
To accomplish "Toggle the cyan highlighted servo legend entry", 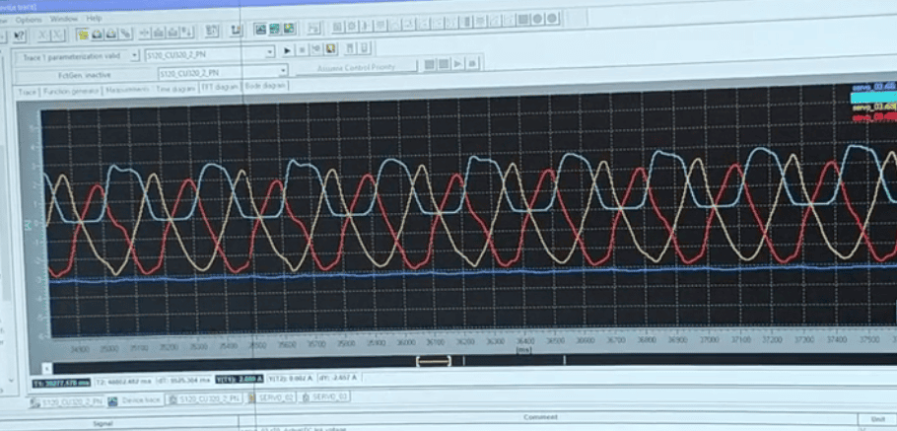I will [x=871, y=98].
